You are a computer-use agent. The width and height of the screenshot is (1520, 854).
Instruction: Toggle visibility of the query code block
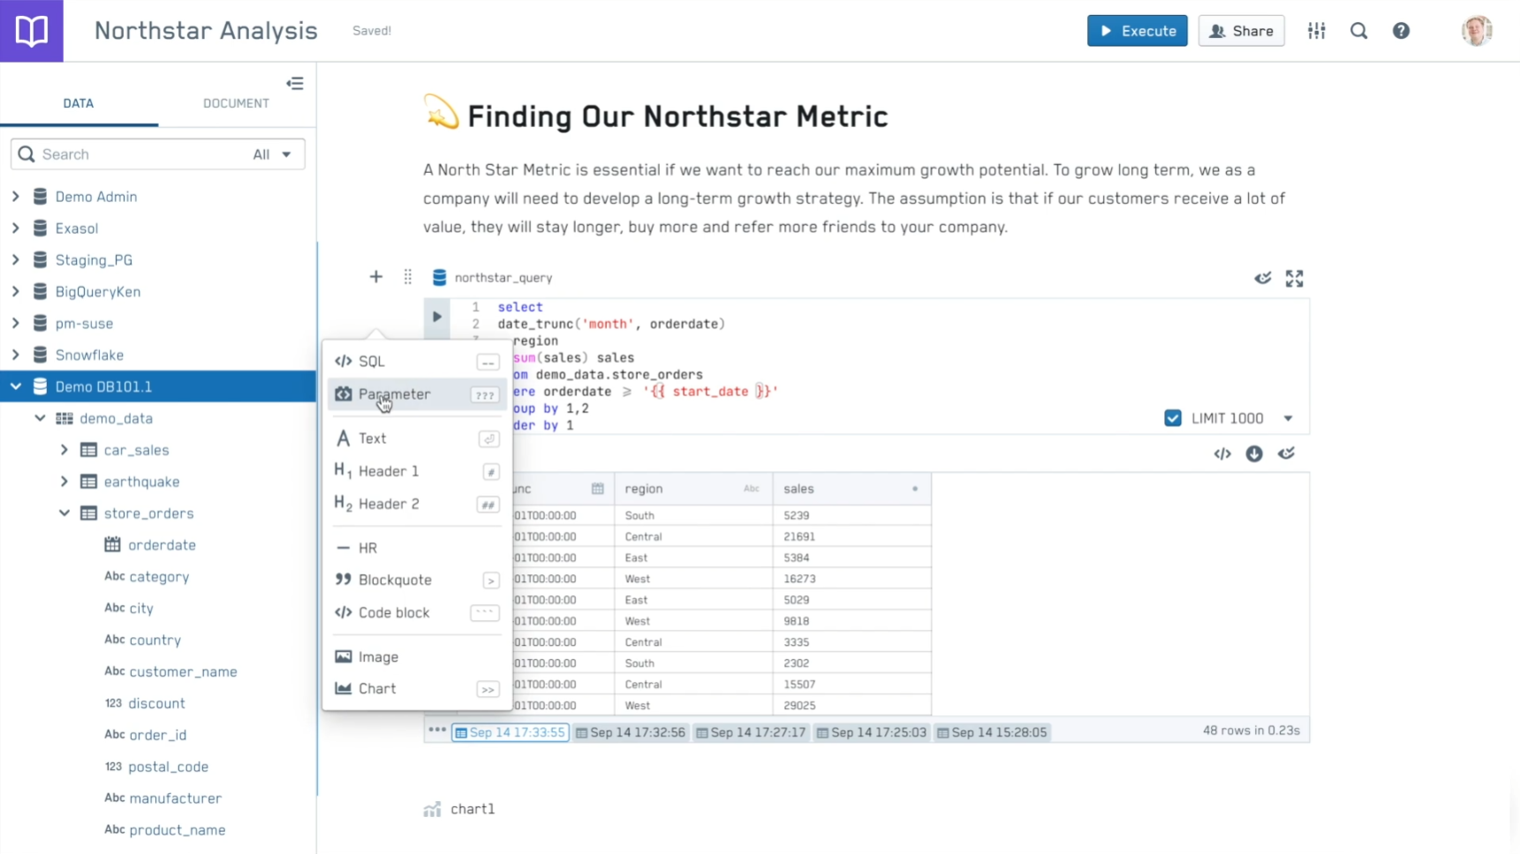pos(1263,279)
